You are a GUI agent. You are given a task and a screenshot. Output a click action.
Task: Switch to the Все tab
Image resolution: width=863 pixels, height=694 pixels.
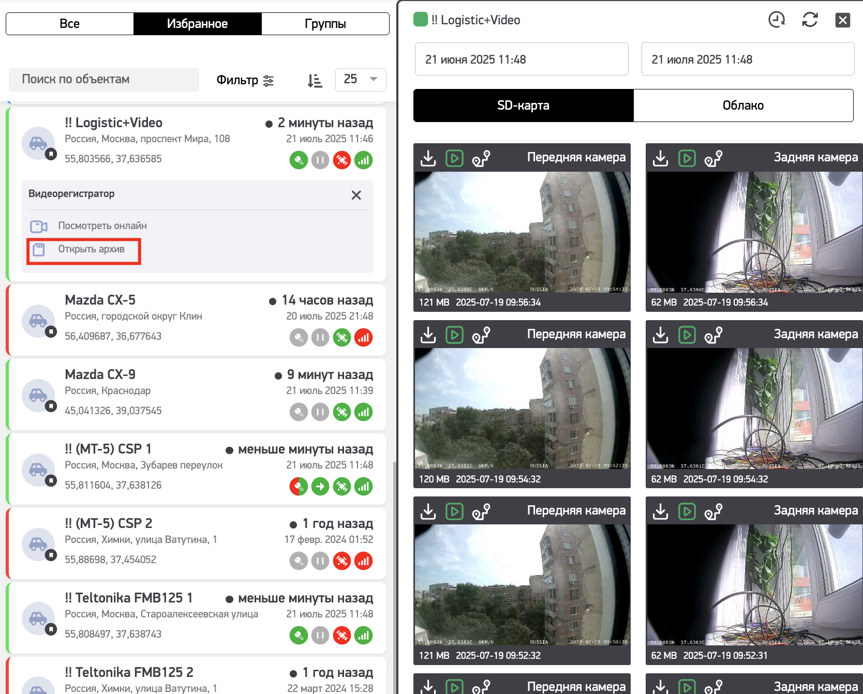click(70, 24)
